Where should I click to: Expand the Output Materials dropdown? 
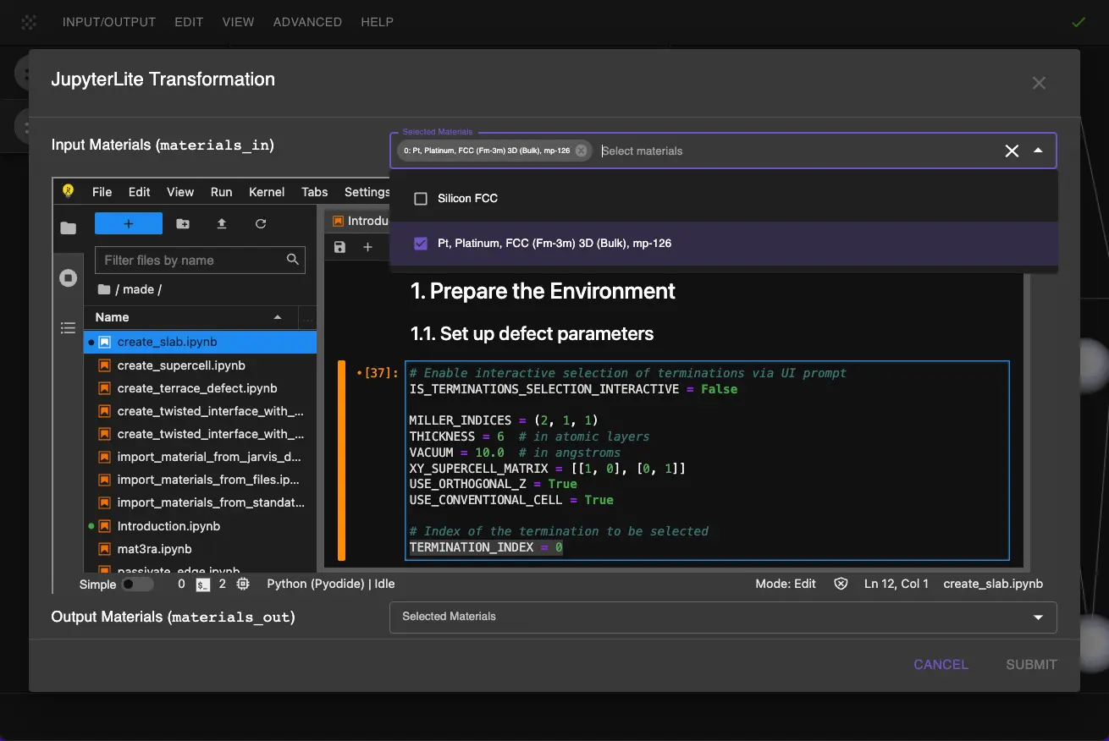[x=1038, y=617]
